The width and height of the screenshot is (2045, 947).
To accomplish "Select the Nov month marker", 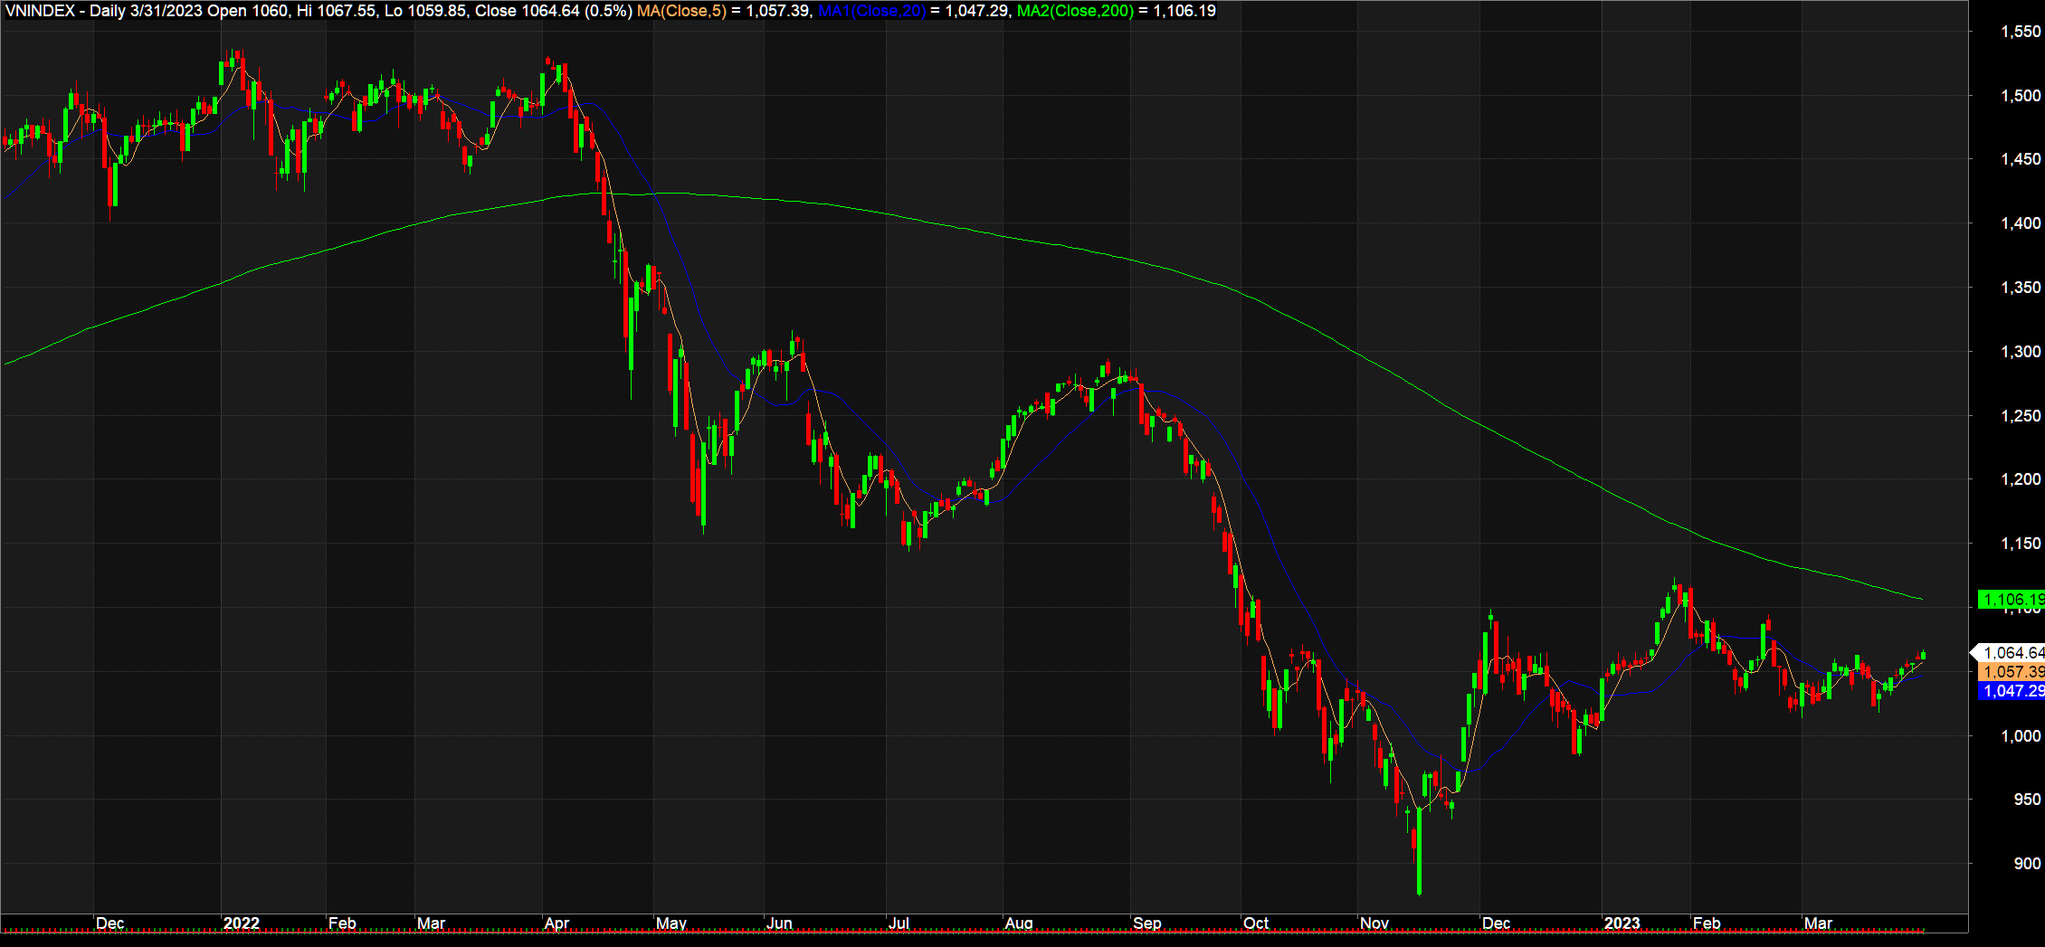I will click(1374, 923).
